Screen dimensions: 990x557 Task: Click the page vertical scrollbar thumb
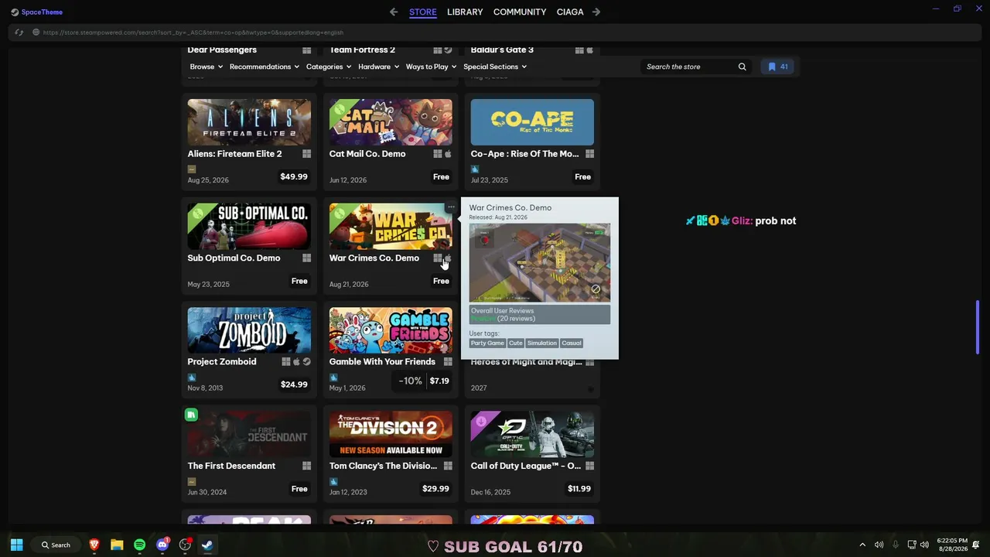[978, 326]
